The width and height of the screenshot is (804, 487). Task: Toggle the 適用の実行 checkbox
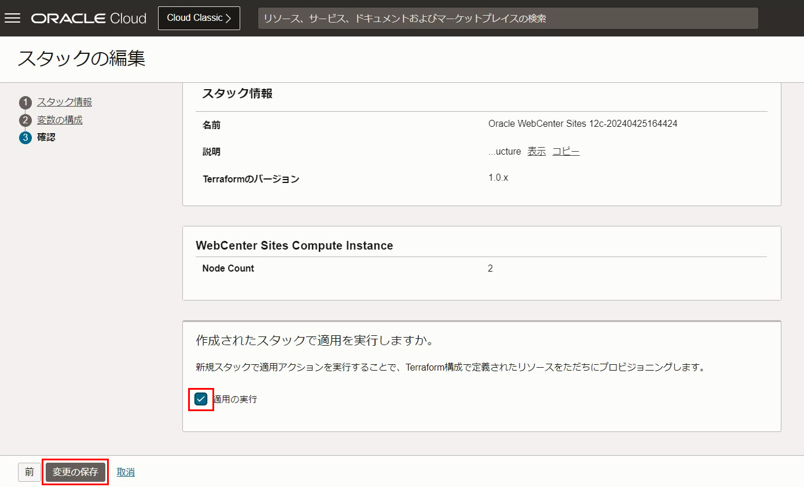(x=201, y=399)
